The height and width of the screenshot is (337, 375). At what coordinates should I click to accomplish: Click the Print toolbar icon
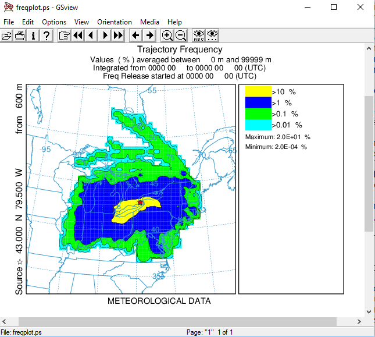(20, 36)
